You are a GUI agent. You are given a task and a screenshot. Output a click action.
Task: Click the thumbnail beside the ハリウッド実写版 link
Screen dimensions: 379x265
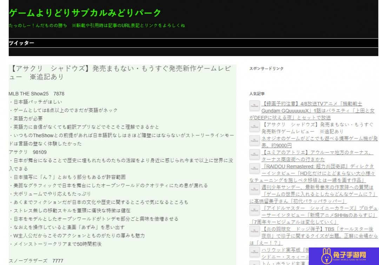point(254,252)
